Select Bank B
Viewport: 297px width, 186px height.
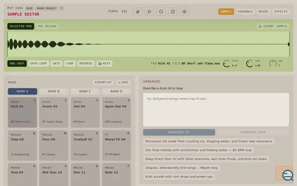(53, 91)
